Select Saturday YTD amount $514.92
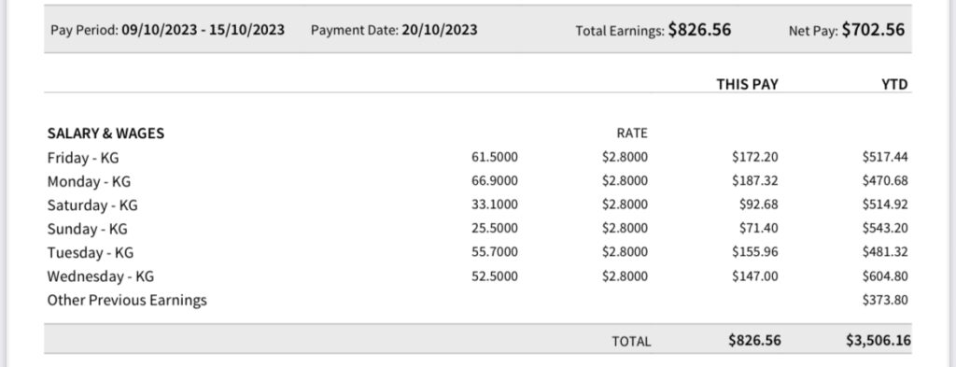Image resolution: width=956 pixels, height=367 pixels. pos(885,205)
